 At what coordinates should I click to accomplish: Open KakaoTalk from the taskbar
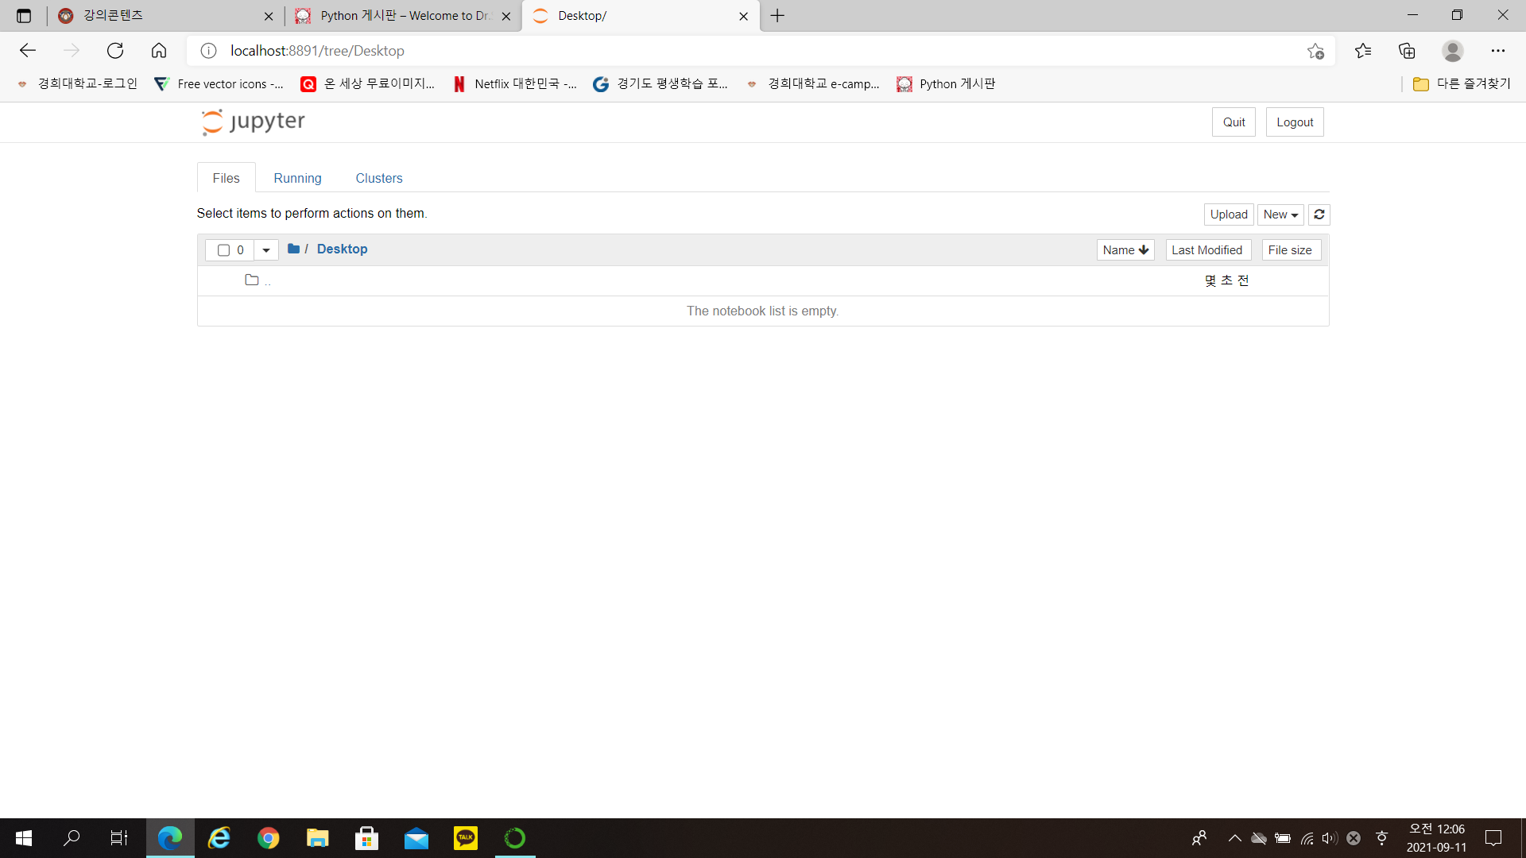466,838
